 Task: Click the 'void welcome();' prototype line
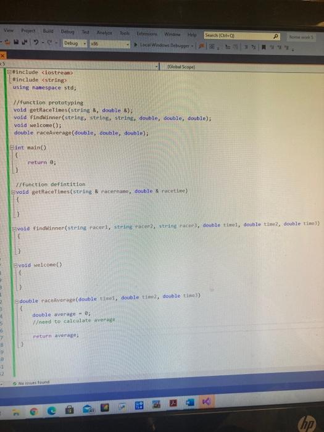[38, 125]
